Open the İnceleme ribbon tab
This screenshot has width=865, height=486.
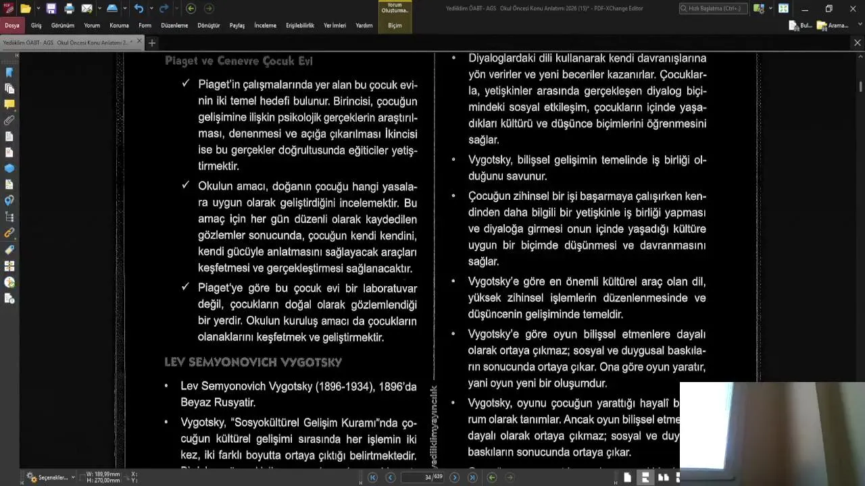[266, 26]
